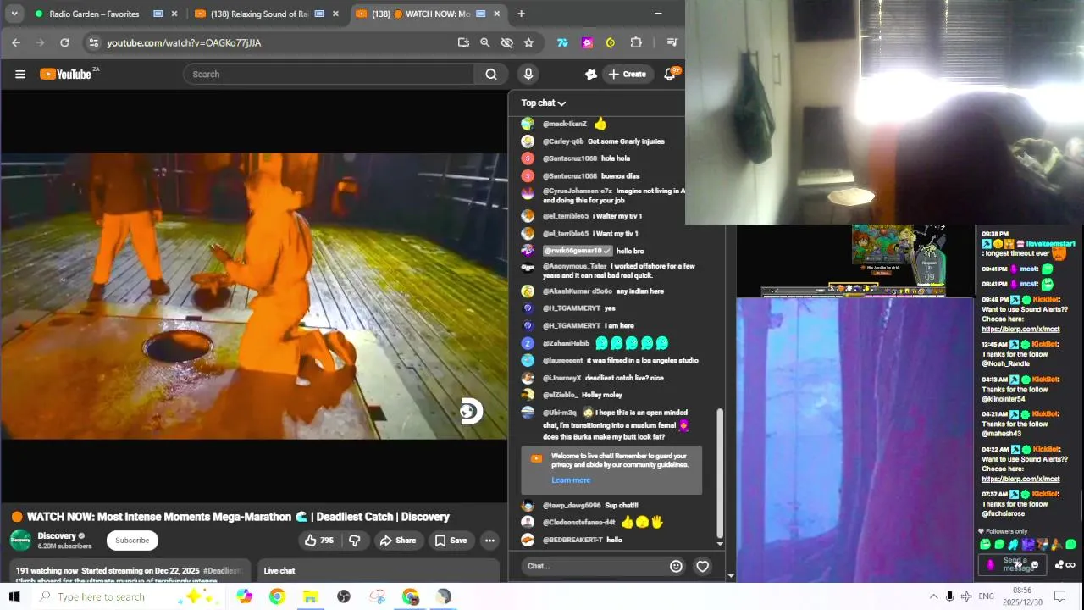Close the Radio Garden tab

pos(174,14)
